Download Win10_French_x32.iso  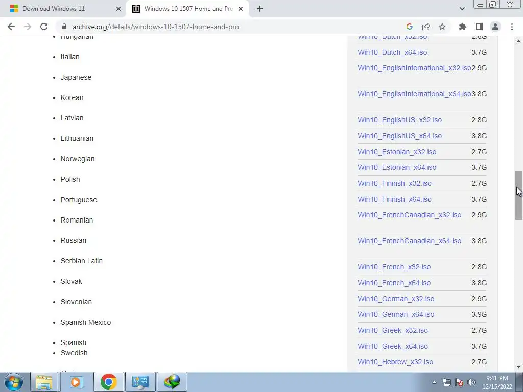coord(394,267)
